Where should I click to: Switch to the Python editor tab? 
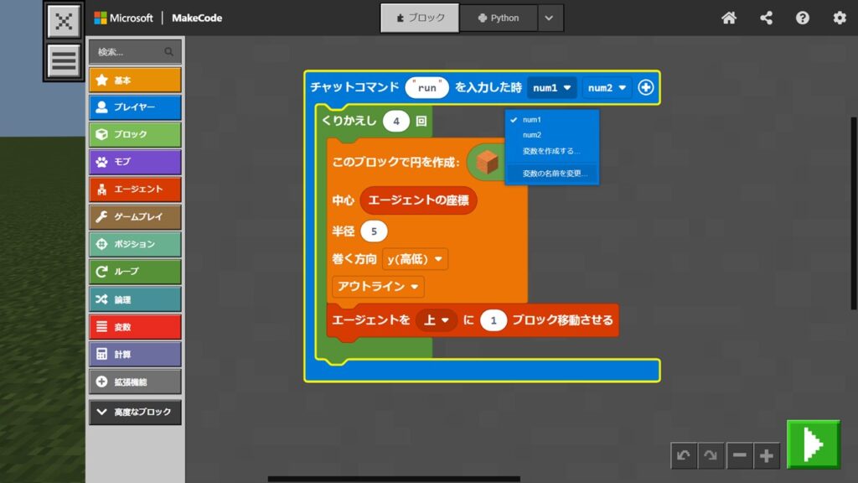tap(498, 18)
